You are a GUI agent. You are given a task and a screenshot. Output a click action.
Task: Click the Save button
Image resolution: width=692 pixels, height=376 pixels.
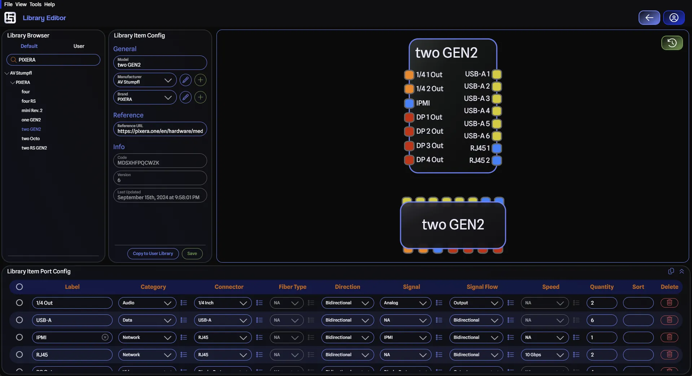tap(192, 254)
